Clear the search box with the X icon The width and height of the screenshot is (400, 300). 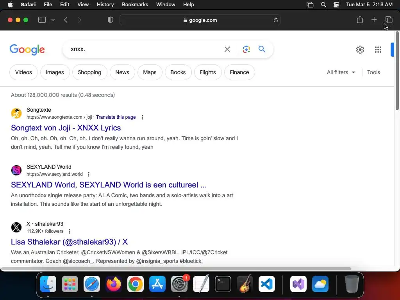pos(227,49)
